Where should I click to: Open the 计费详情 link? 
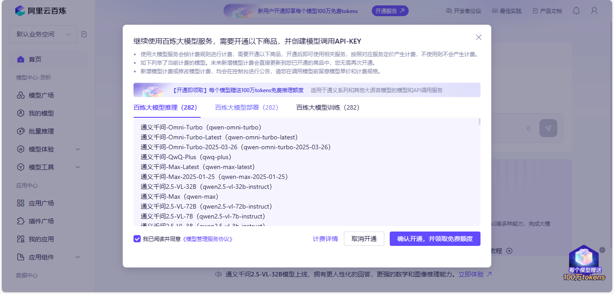tap(325, 239)
